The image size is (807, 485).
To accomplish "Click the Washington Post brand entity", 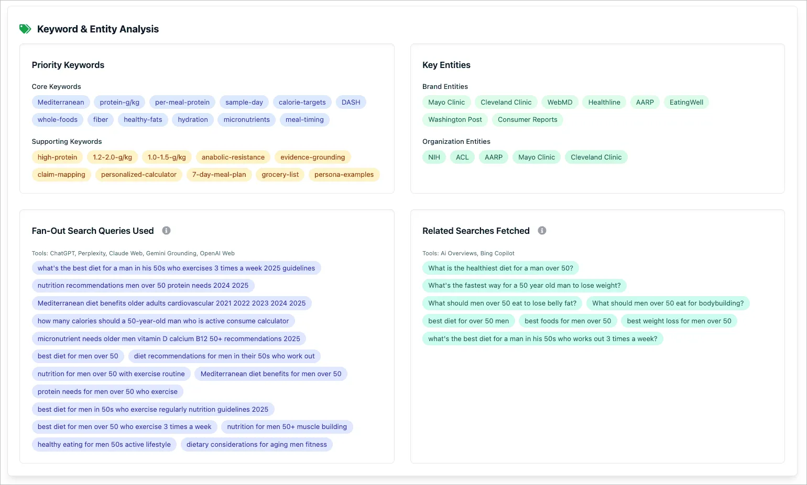I will (x=454, y=119).
